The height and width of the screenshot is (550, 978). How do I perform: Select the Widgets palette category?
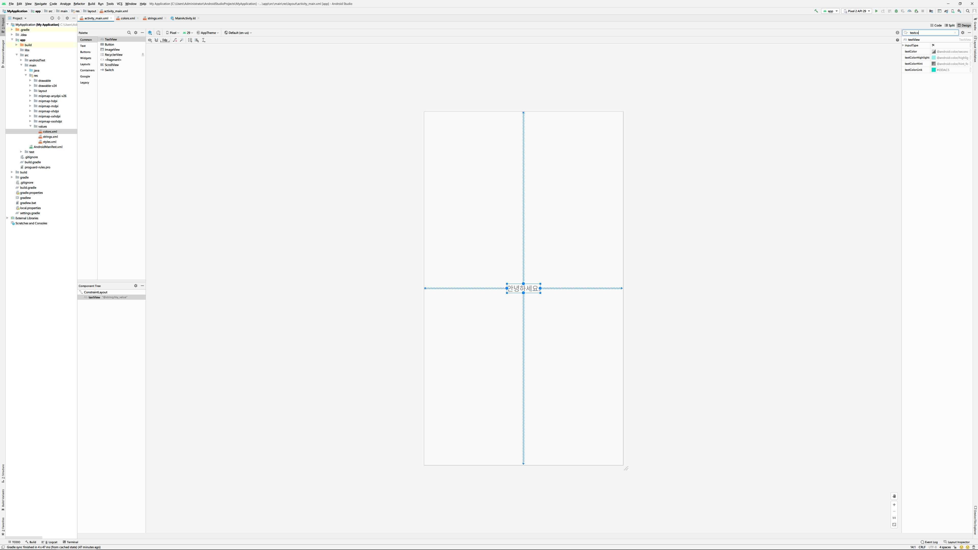coord(85,58)
